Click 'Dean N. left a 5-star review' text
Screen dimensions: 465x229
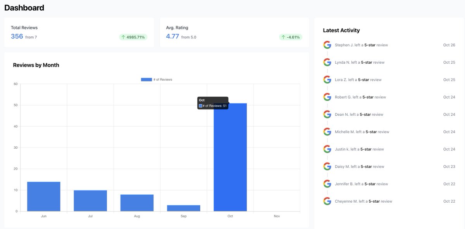click(359, 114)
